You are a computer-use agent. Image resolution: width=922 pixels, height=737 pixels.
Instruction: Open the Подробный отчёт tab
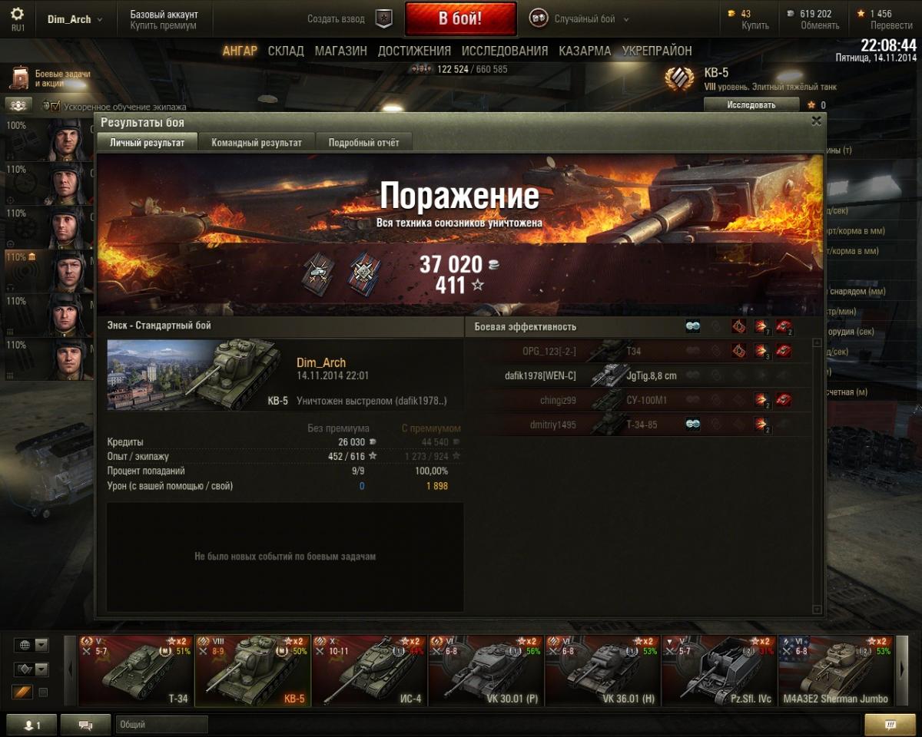[363, 142]
